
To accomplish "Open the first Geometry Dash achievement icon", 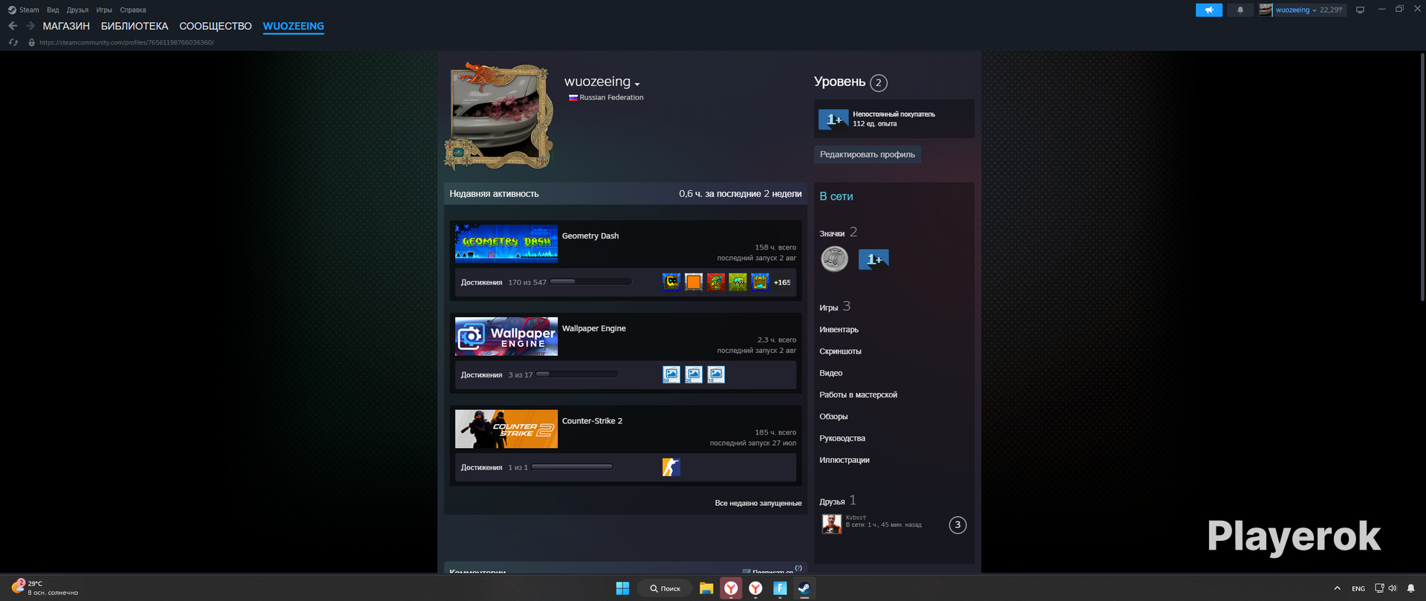I will tap(671, 282).
